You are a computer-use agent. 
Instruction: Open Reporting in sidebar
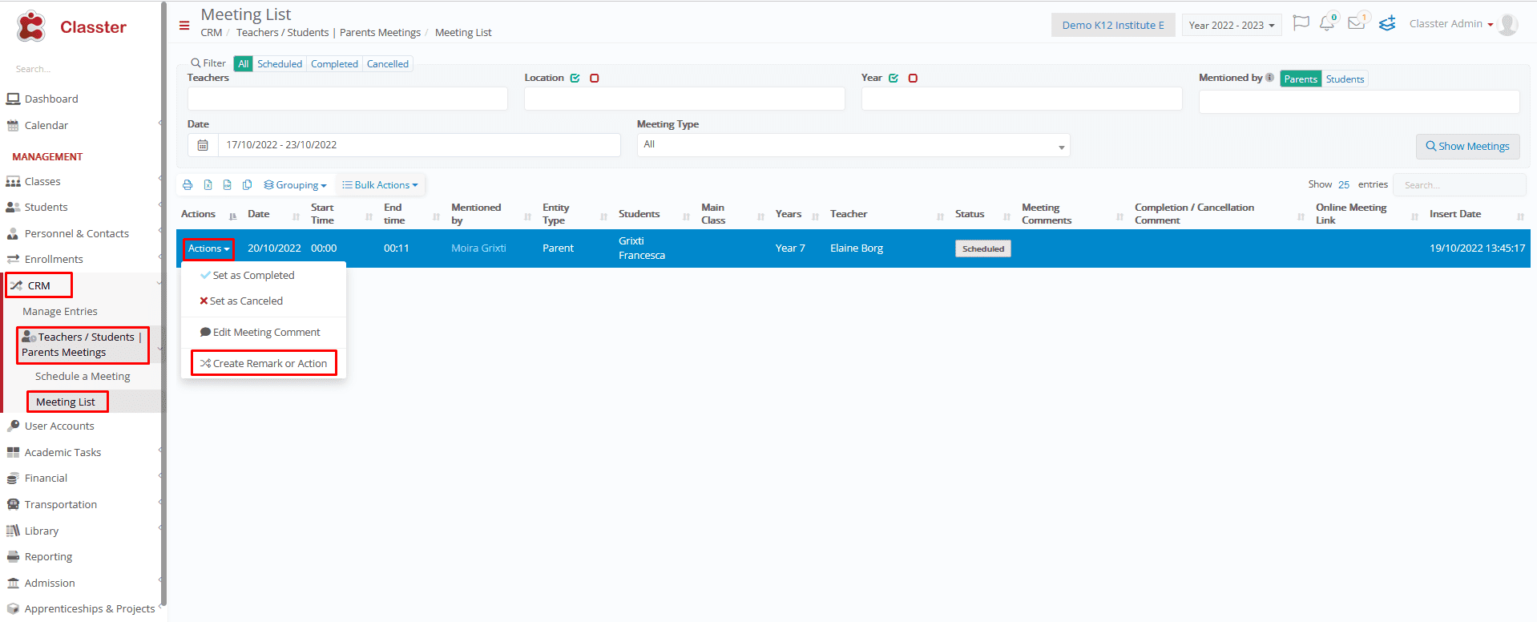pyautogui.click(x=48, y=557)
